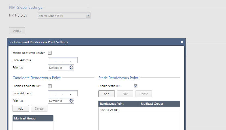Screen dimensions: 226x130
Task: Decrease the Bootstrap Router priority value
Action: (x=71, y=69)
